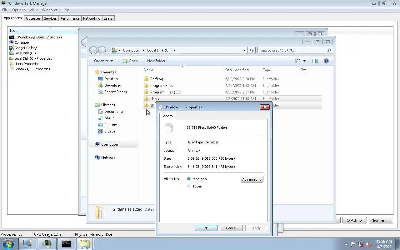Open the Options menu in Task Manager

[x=19, y=10]
